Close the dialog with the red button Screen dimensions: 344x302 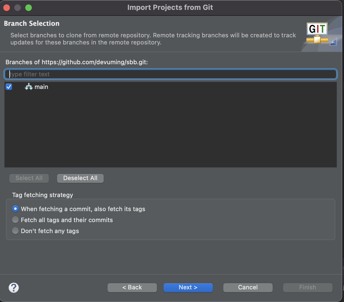(7, 8)
